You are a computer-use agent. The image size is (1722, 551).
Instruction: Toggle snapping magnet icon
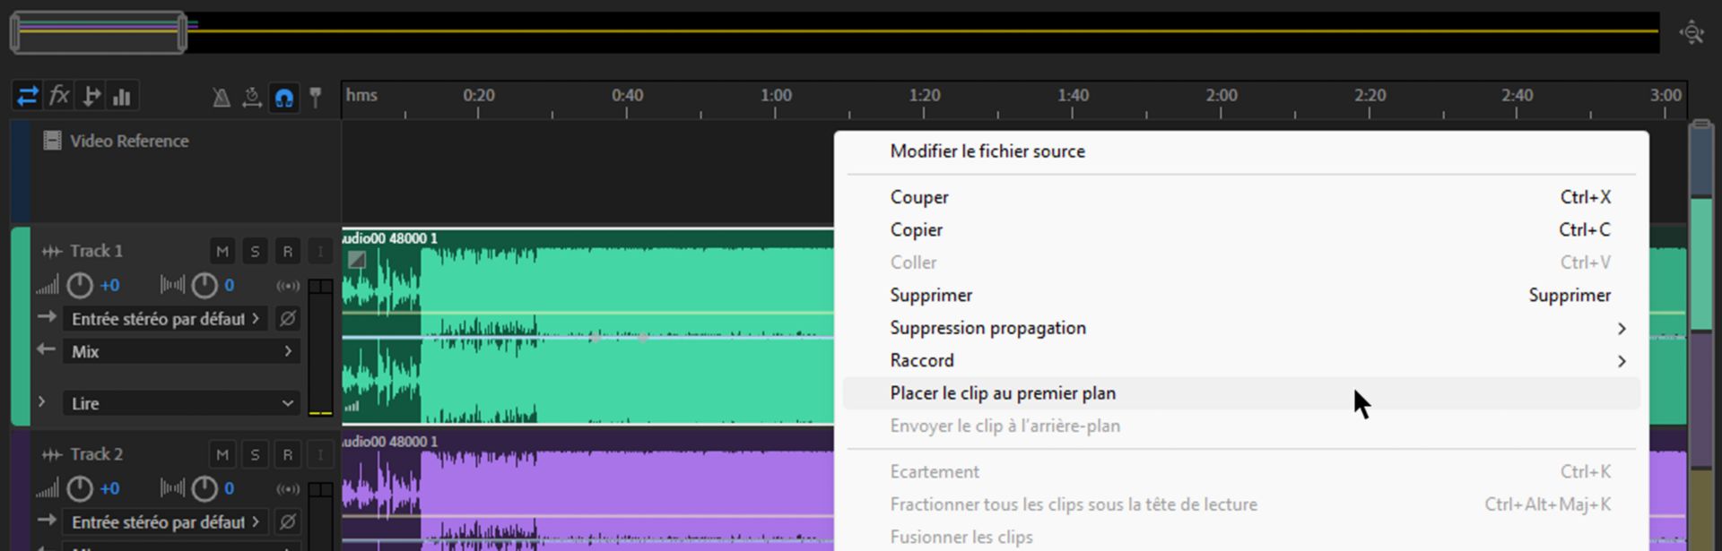coord(284,98)
